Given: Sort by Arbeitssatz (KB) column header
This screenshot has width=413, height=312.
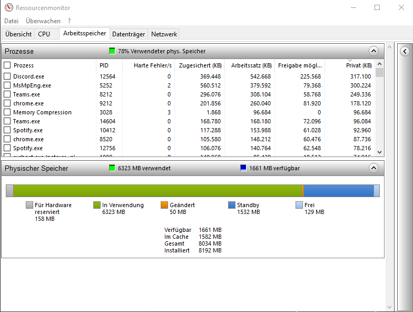Looking at the screenshot, I should pyautogui.click(x=251, y=65).
